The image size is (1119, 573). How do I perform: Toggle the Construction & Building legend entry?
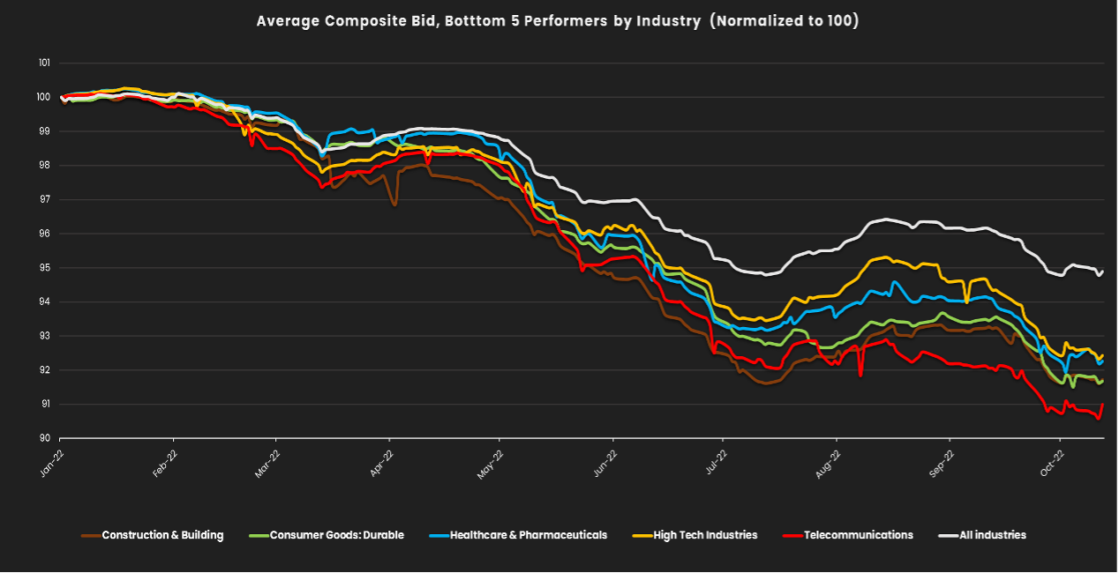pyautogui.click(x=162, y=535)
